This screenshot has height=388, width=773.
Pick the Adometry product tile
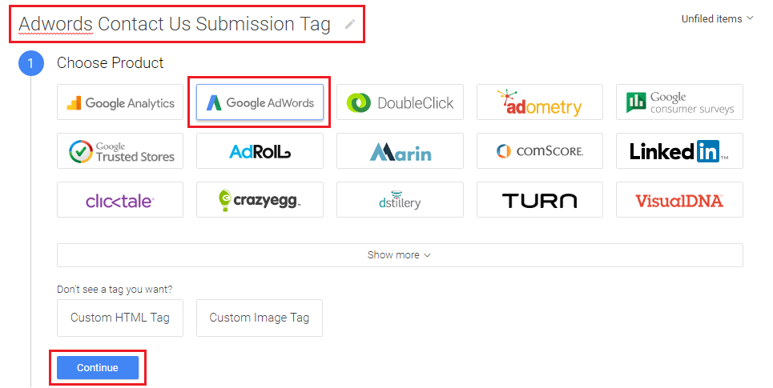point(539,102)
